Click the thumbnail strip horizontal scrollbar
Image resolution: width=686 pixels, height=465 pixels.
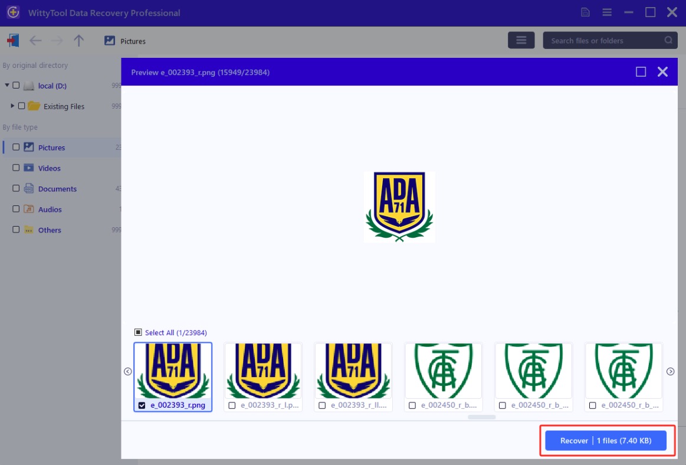pos(482,417)
